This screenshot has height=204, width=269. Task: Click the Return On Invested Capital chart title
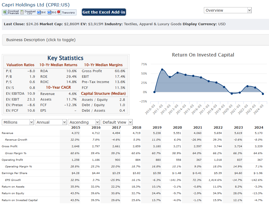tap(203, 55)
